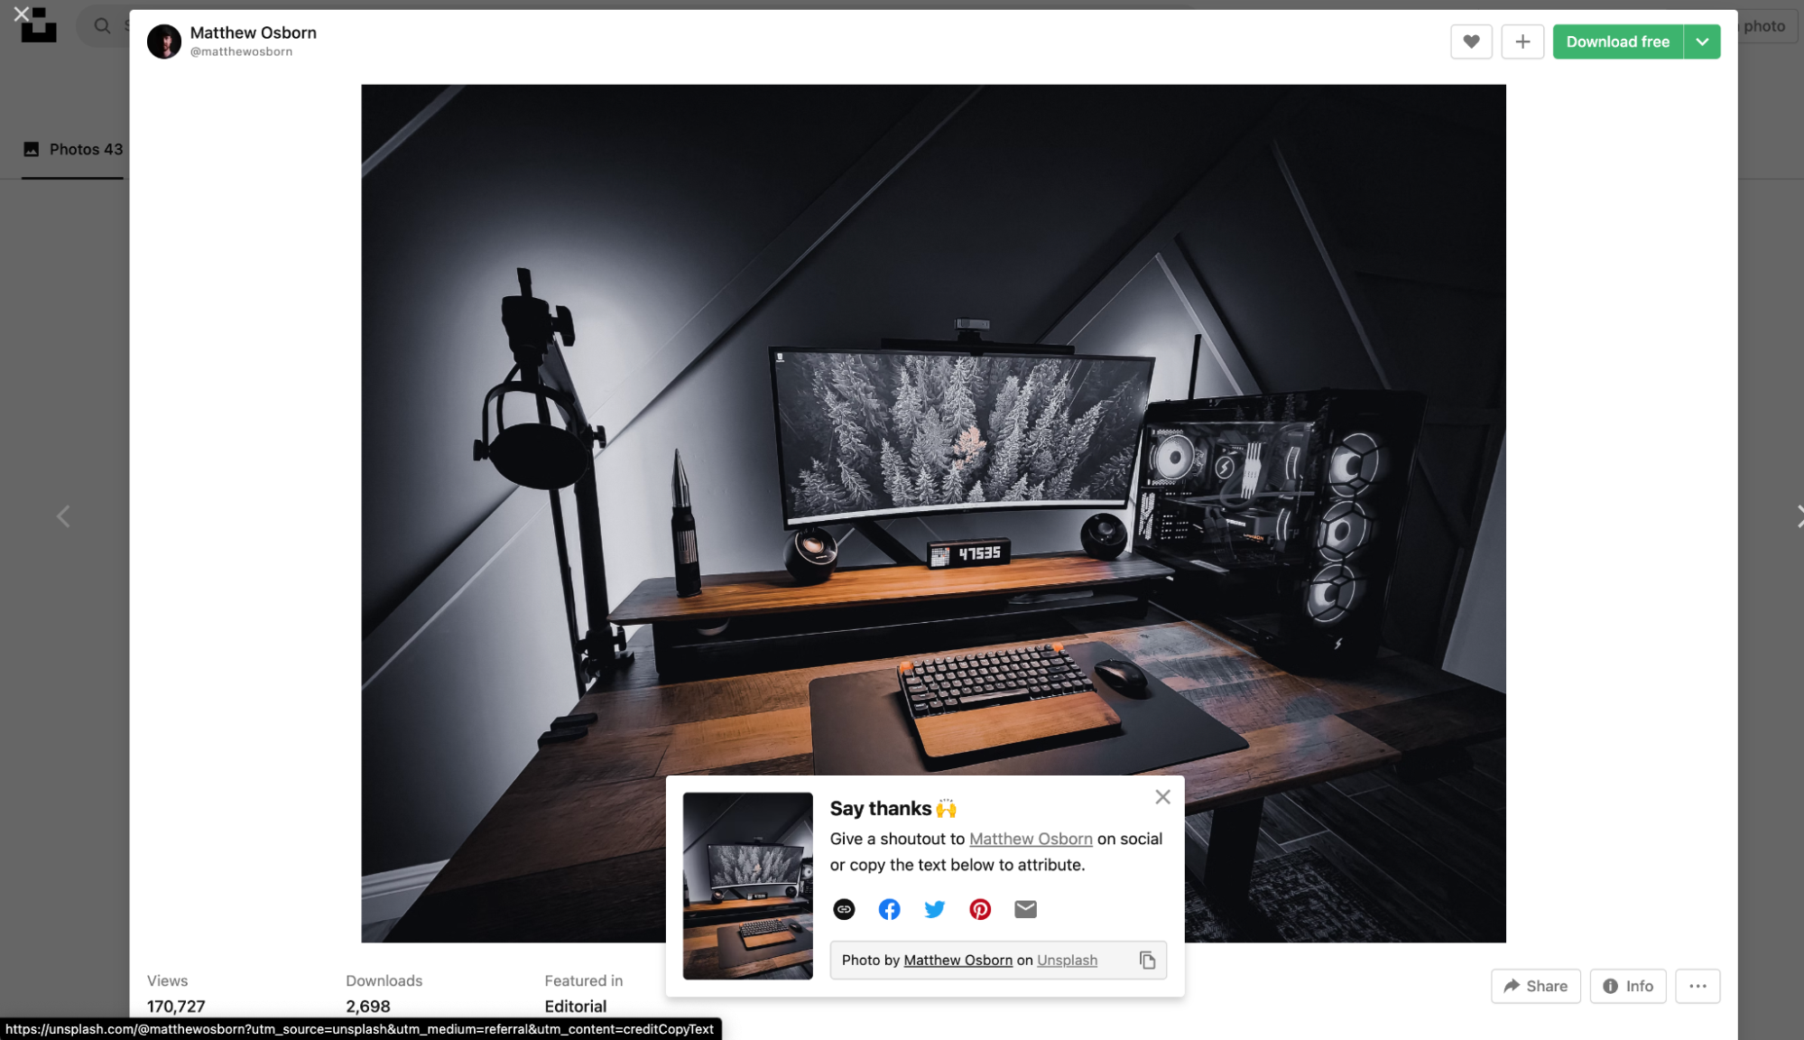
Task: Share via Pinterest icon
Action: click(x=980, y=908)
